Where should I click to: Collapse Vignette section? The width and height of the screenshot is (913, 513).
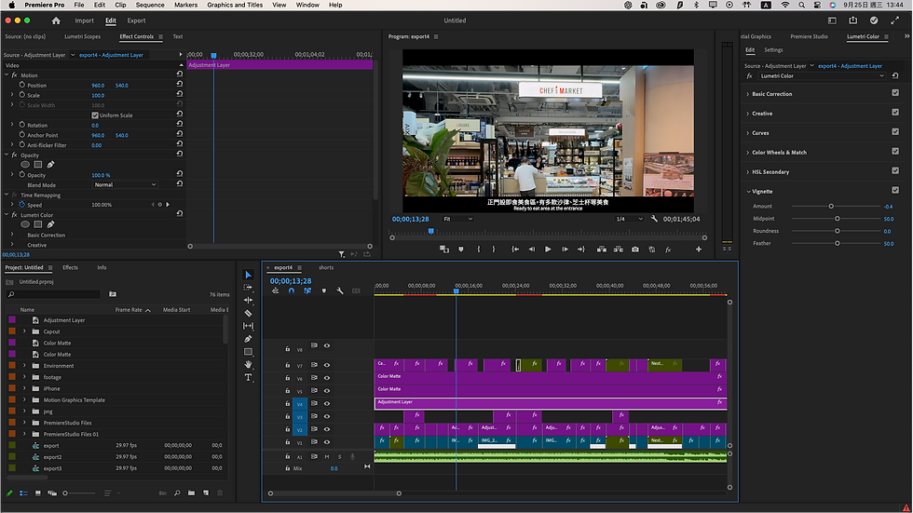pos(748,192)
